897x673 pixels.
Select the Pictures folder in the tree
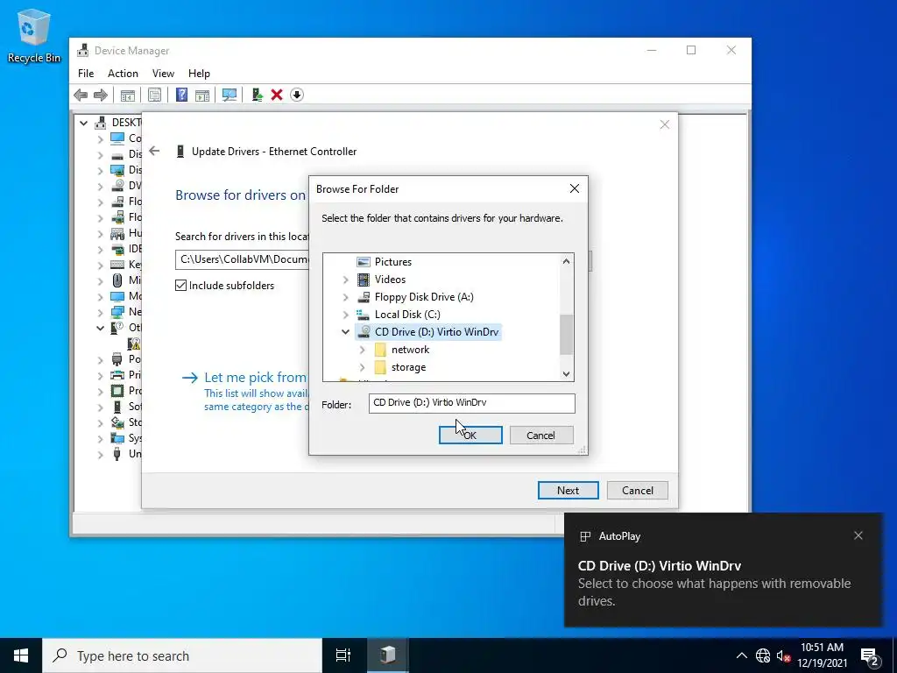pyautogui.click(x=393, y=262)
